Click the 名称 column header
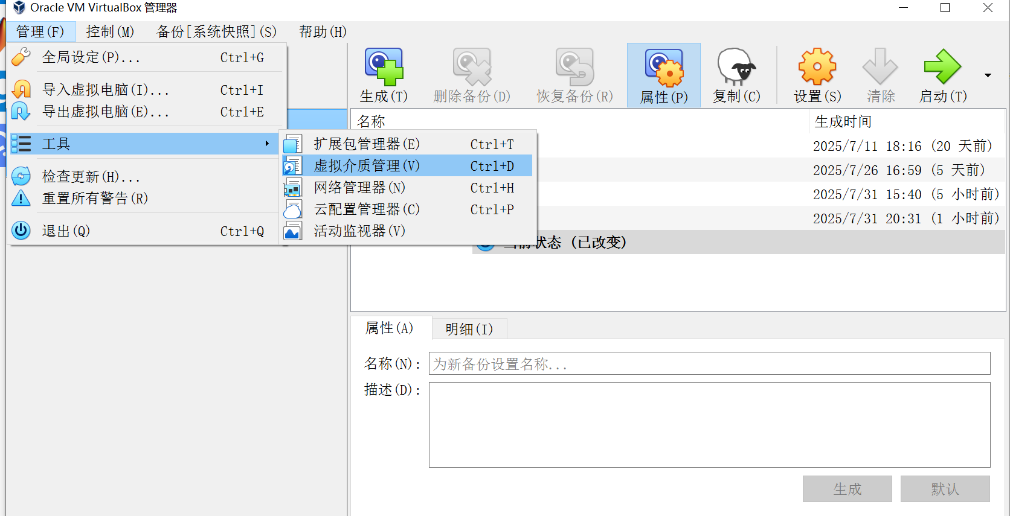Image resolution: width=1010 pixels, height=516 pixels. point(580,121)
